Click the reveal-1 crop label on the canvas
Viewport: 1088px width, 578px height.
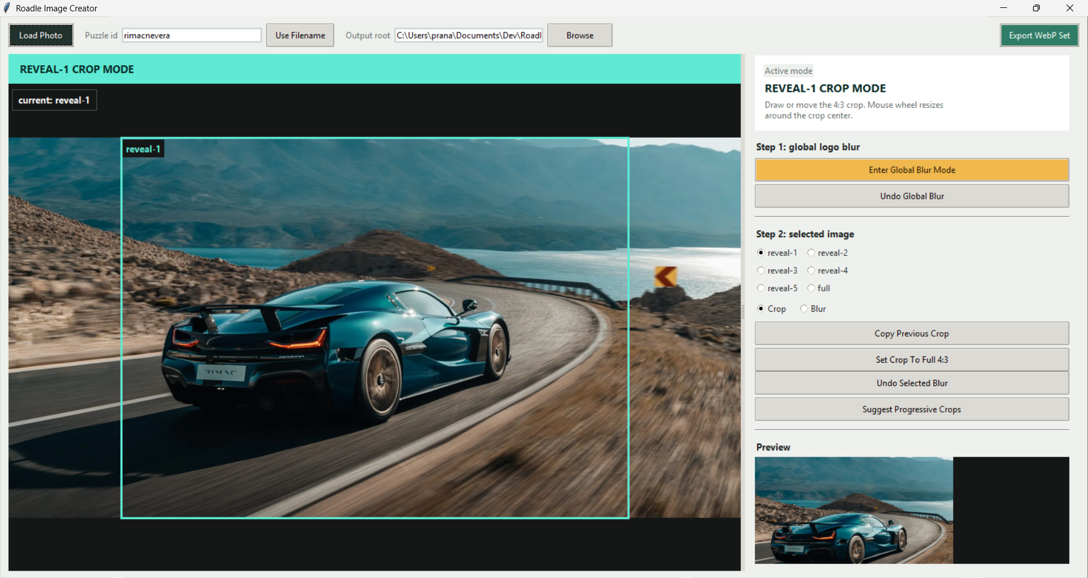(x=143, y=149)
